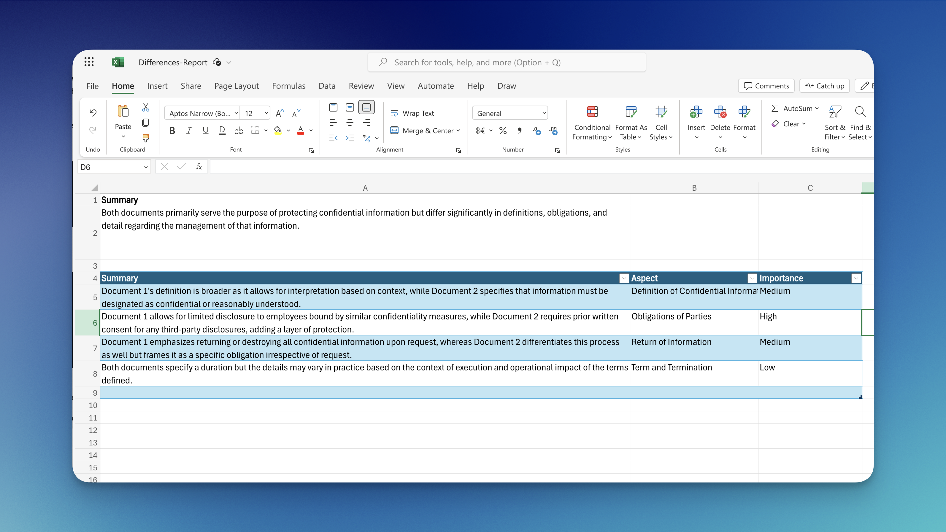
Task: Open the Aspect column filter dropdown
Action: 752,278
